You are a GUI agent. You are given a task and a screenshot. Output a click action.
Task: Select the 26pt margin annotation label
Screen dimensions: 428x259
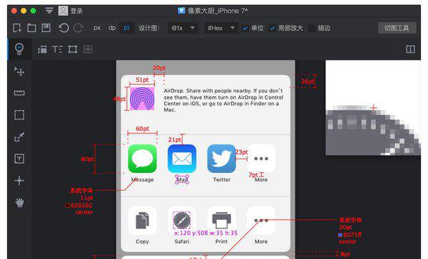tap(307, 81)
